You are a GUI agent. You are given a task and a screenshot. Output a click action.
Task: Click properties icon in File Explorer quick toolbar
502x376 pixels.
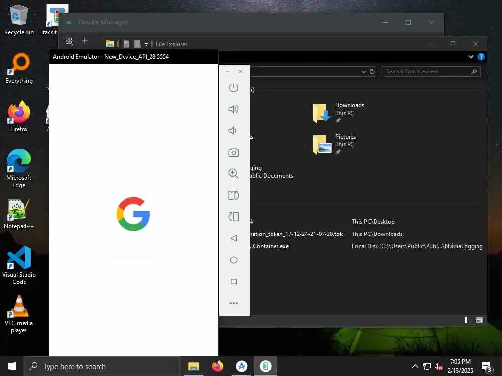126,44
